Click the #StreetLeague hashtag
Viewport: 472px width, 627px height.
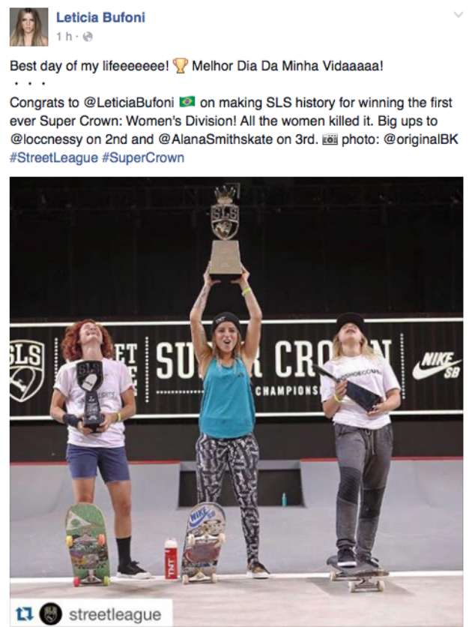pos(54,157)
